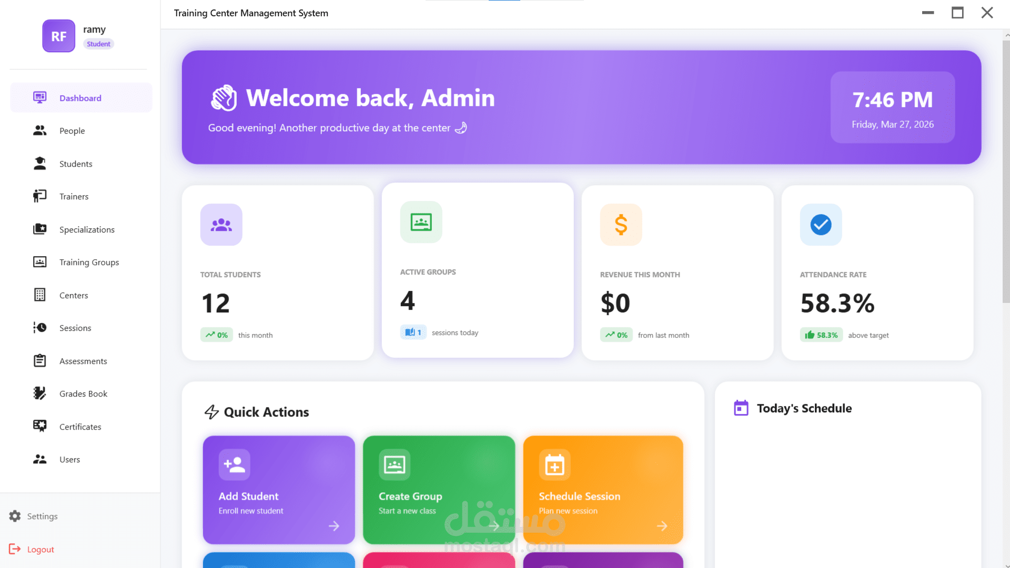1010x568 pixels.
Task: Click the Centers building icon
Action: (x=40, y=295)
